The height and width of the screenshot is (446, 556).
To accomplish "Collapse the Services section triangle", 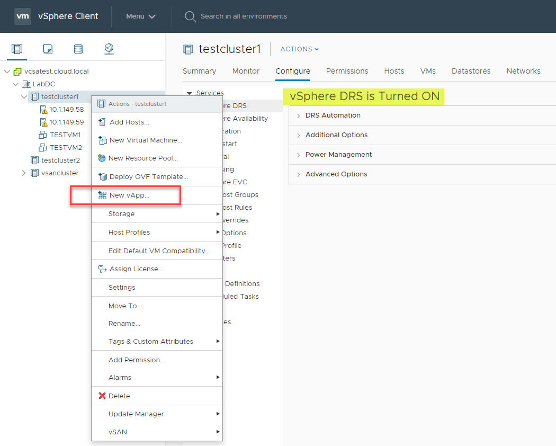I will pyautogui.click(x=190, y=93).
